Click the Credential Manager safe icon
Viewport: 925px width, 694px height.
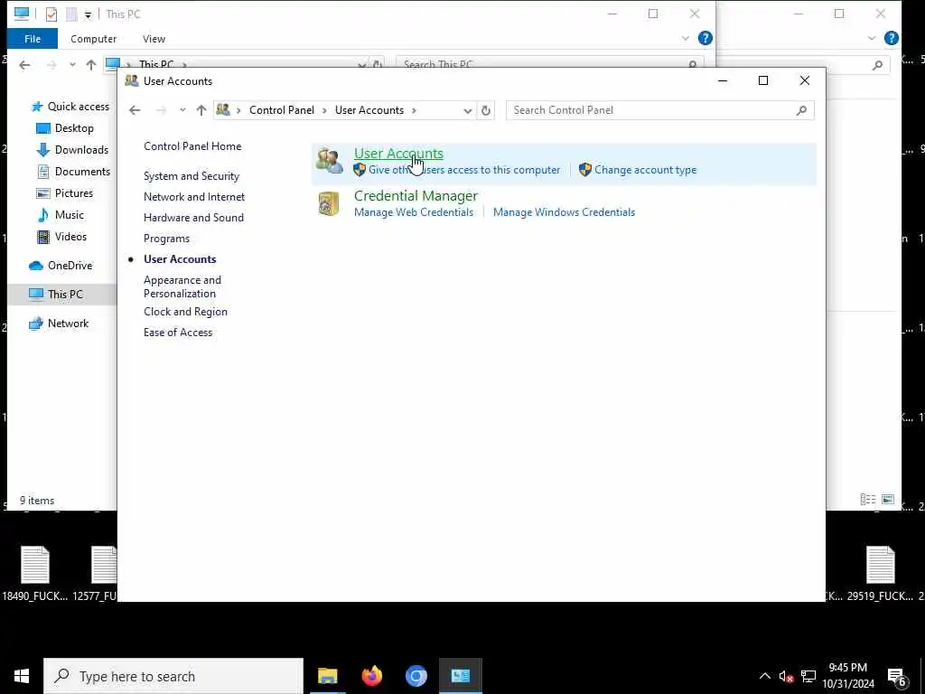(329, 204)
